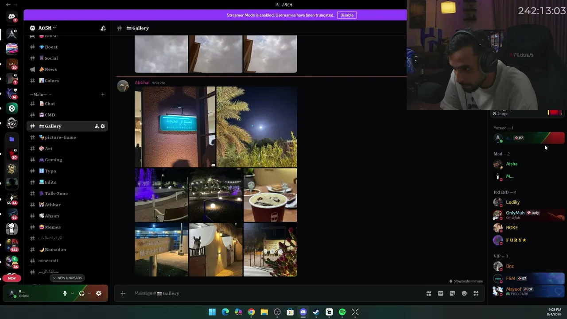The width and height of the screenshot is (567, 319).
Task: Open the Typo channel
Action: point(67,171)
